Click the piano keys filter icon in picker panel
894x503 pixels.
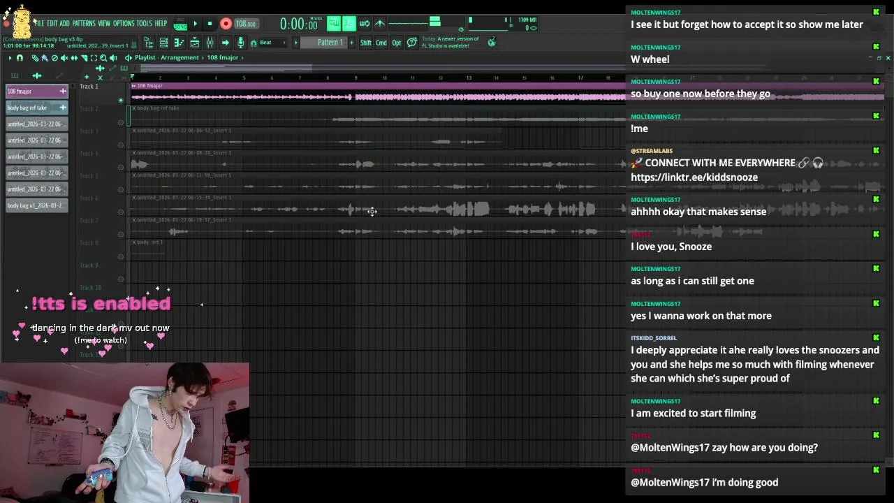click(15, 75)
